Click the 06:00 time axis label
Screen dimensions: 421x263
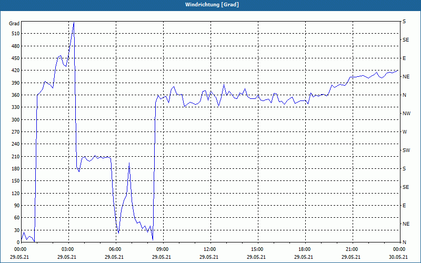click(x=116, y=249)
